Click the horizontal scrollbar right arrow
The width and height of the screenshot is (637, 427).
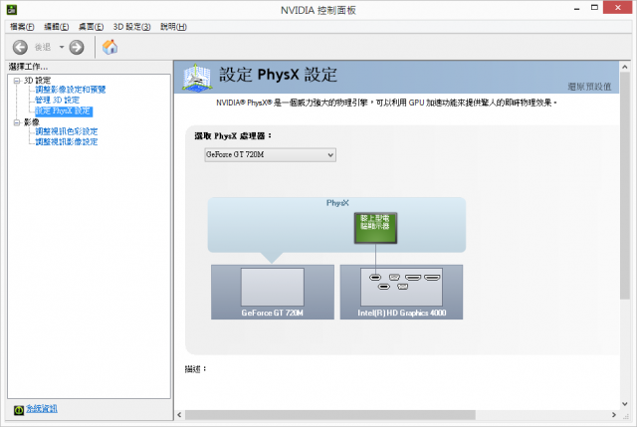coord(614,415)
